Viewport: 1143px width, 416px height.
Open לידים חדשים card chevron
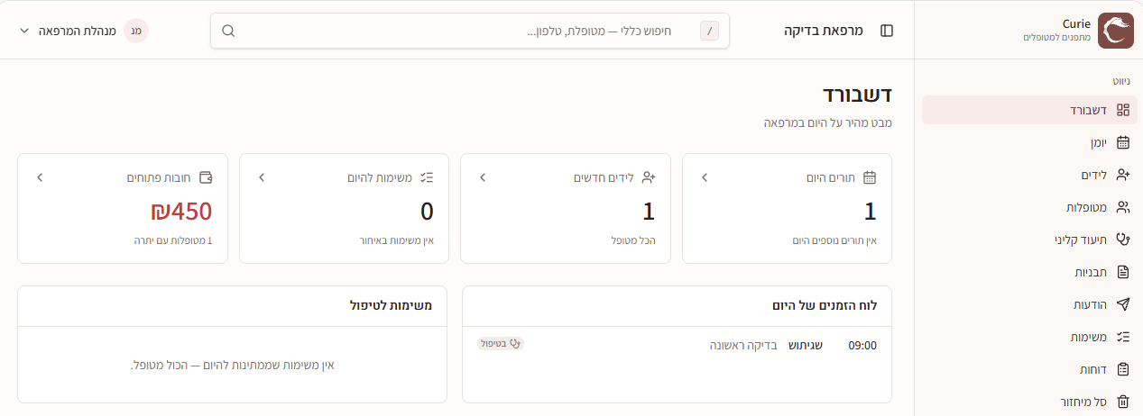pos(483,177)
